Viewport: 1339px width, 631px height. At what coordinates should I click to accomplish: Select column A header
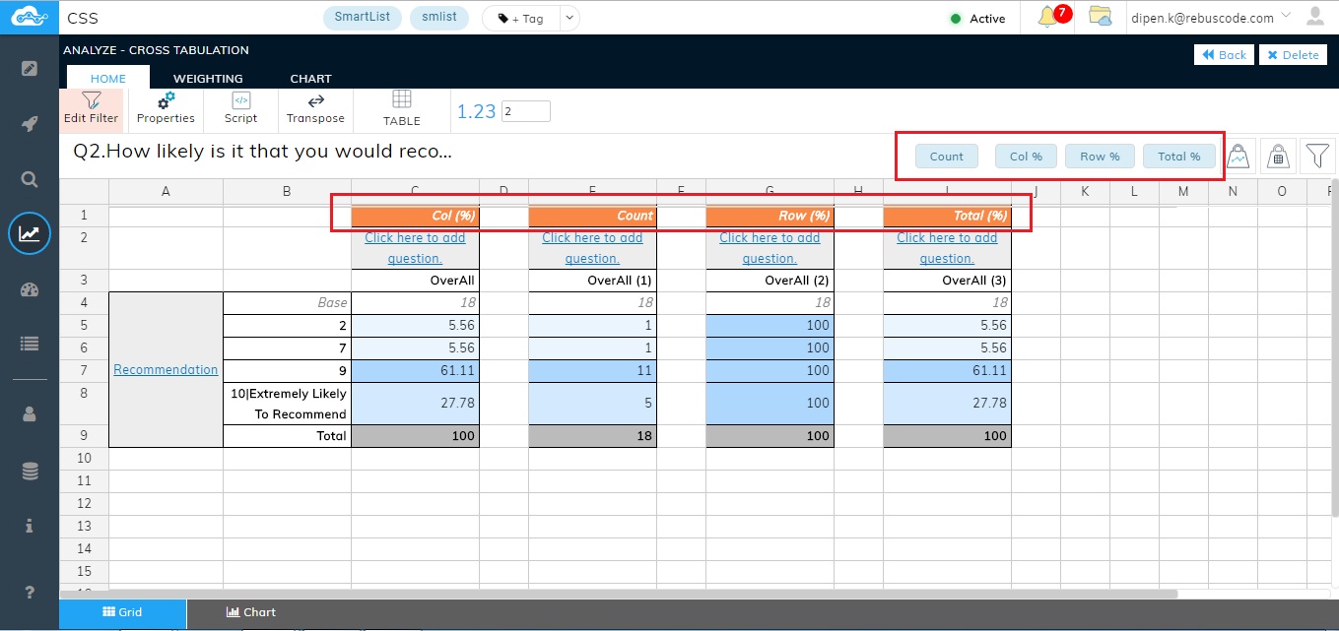pos(166,191)
